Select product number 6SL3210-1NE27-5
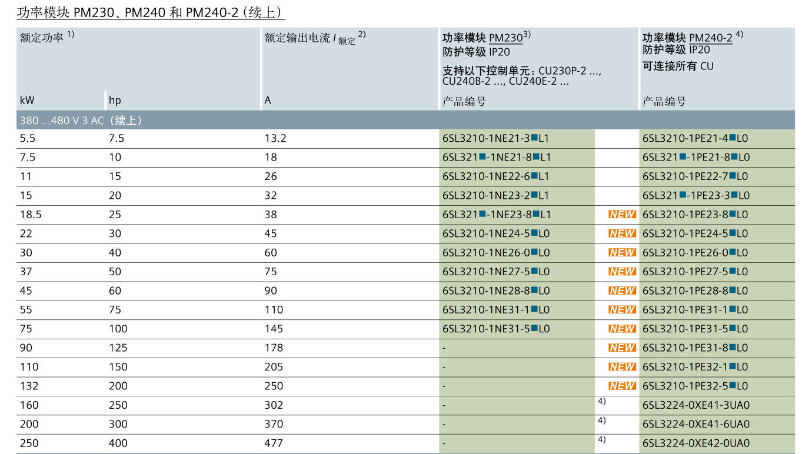The height and width of the screenshot is (454, 812). coord(496,272)
